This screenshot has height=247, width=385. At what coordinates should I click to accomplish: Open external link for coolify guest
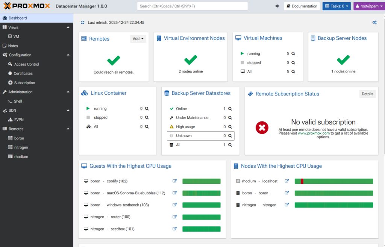174,181
